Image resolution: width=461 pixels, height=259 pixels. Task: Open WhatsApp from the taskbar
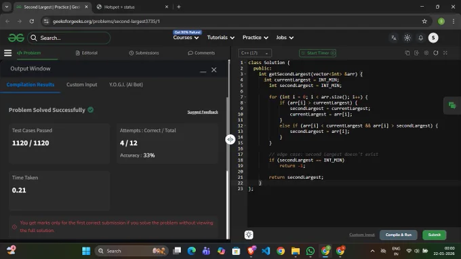point(310,251)
